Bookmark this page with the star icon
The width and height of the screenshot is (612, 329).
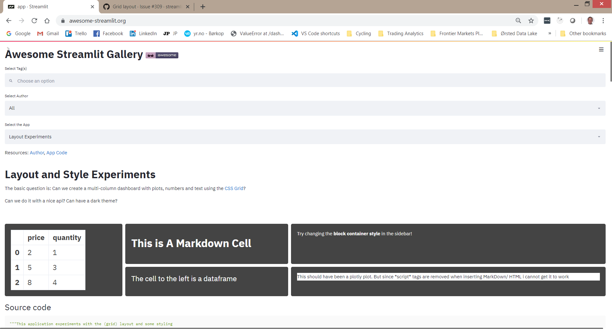point(531,20)
